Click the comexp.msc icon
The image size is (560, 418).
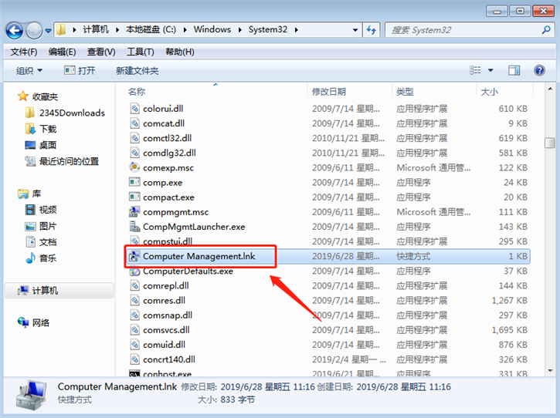(x=134, y=167)
